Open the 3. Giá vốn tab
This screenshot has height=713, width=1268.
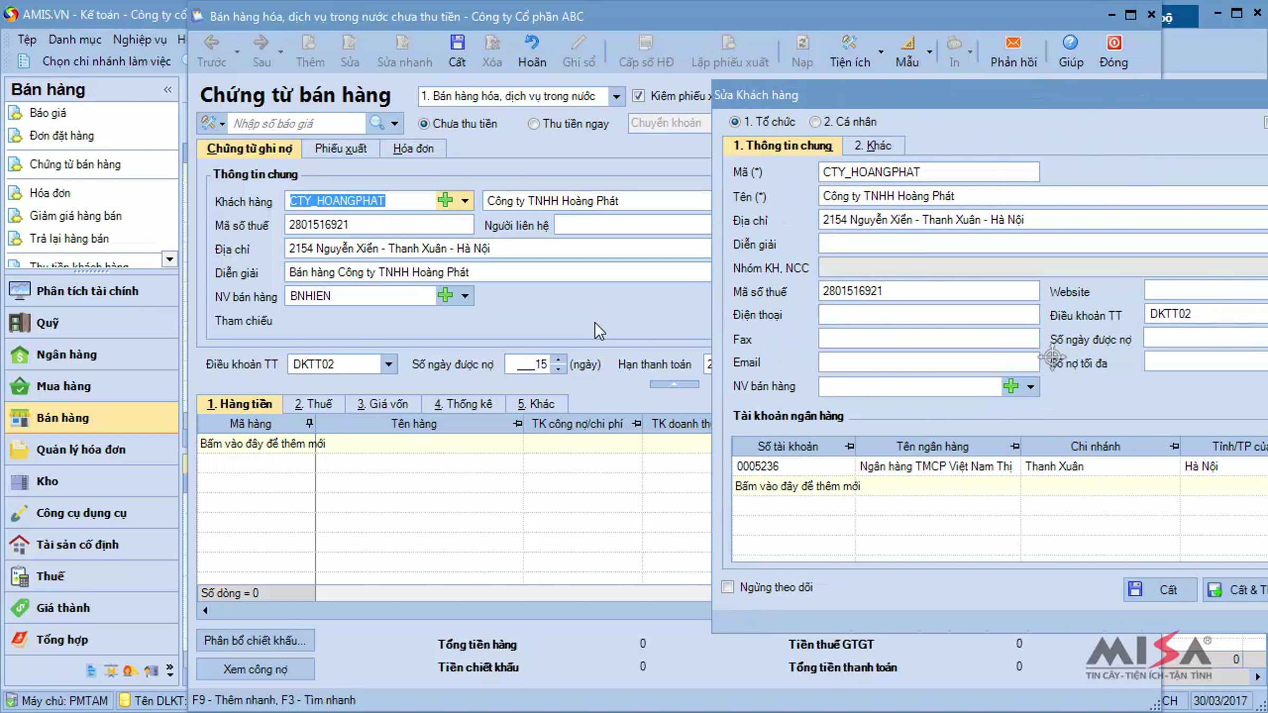click(x=383, y=404)
